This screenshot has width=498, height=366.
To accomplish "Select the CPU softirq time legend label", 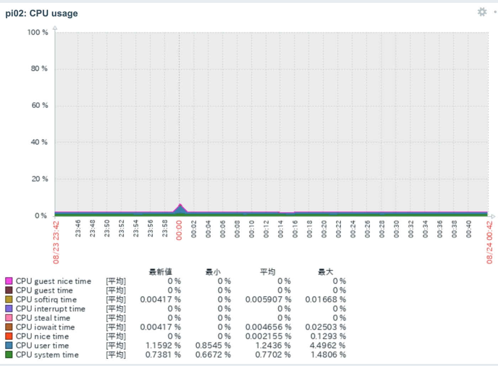I will (x=46, y=300).
